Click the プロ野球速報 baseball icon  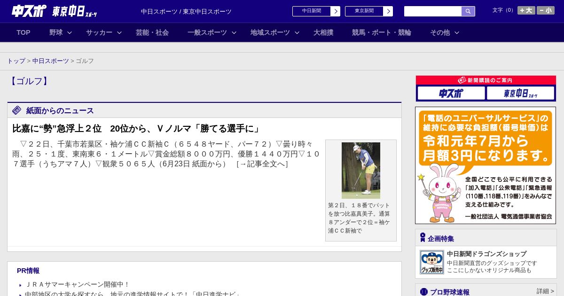coord(424,292)
